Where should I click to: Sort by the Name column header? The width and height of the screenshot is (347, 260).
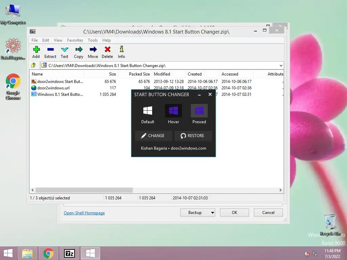point(57,74)
